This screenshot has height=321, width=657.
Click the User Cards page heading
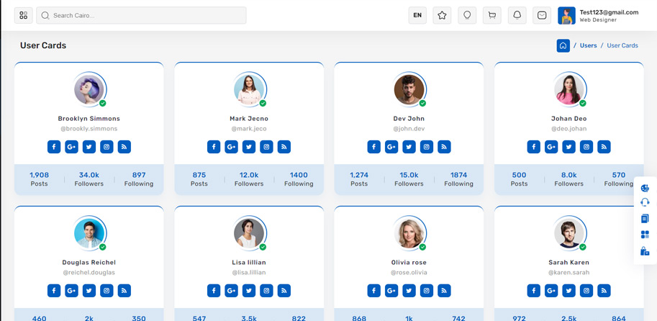43,45
